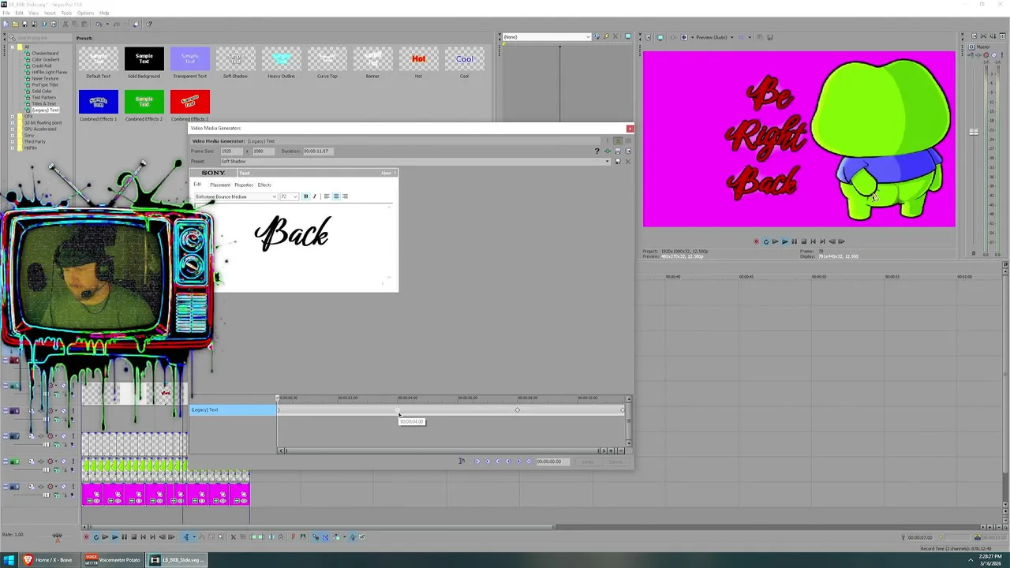
Task: Switch to the Properties tab
Action: pos(244,185)
